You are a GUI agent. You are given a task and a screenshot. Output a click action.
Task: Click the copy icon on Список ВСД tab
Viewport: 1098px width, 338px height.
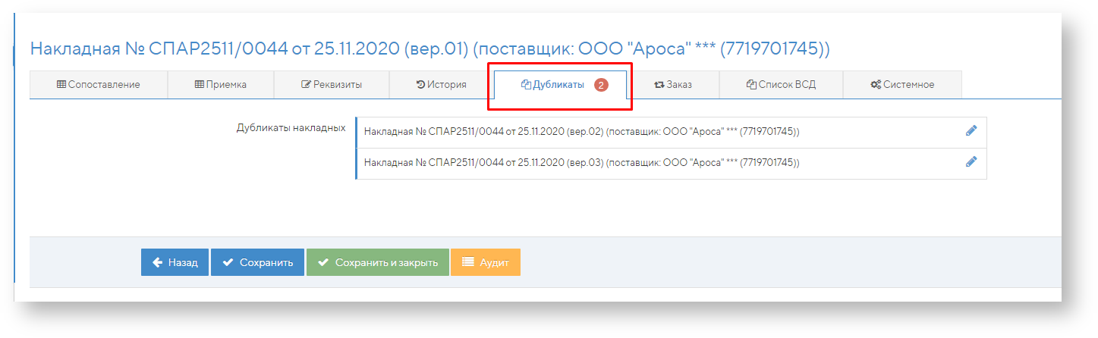pyautogui.click(x=751, y=85)
